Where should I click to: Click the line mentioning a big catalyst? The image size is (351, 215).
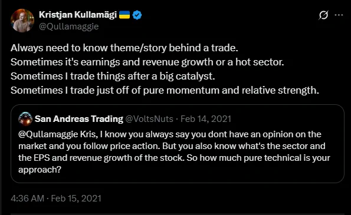113,76
